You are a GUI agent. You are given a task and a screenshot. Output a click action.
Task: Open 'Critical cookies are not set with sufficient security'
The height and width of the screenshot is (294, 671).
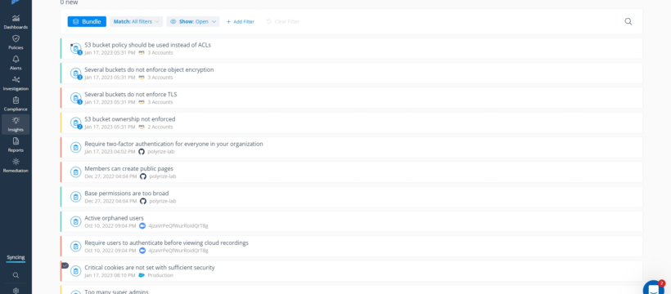coord(150,268)
